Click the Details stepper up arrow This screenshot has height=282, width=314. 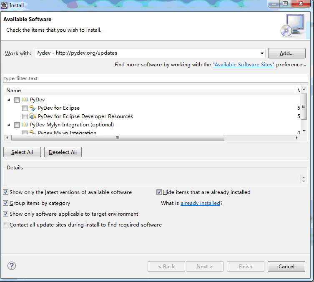[x=304, y=177]
